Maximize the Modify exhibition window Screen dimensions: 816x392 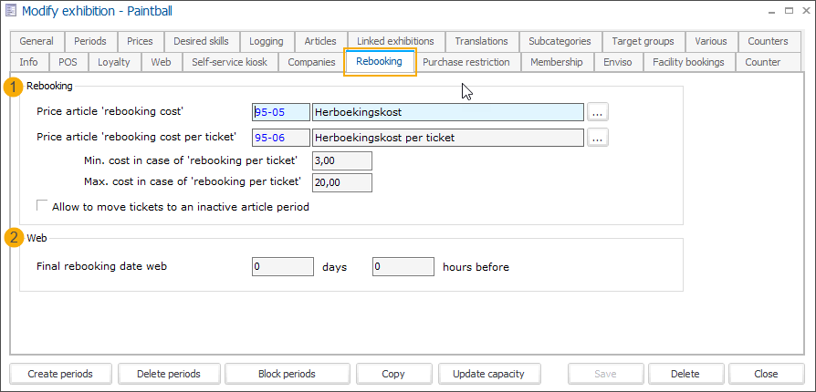click(x=789, y=10)
